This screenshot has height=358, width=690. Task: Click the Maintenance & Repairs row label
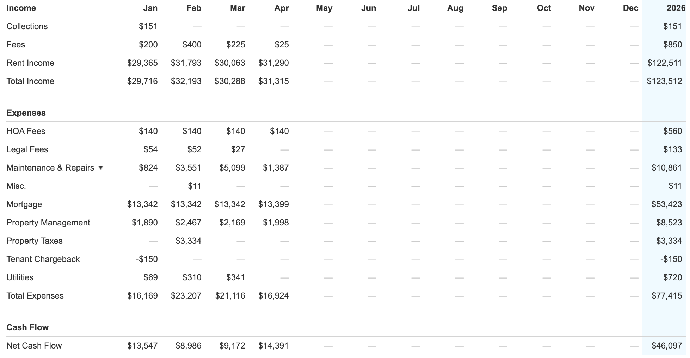pyautogui.click(x=50, y=168)
